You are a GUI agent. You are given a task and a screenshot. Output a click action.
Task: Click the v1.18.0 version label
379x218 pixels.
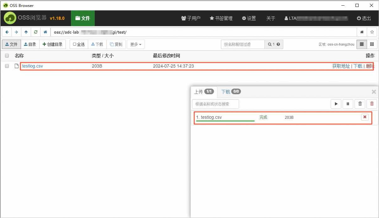point(57,18)
